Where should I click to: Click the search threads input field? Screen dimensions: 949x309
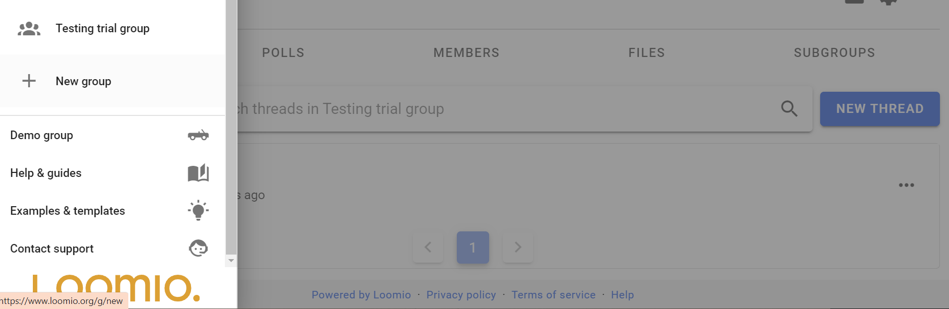(505, 109)
